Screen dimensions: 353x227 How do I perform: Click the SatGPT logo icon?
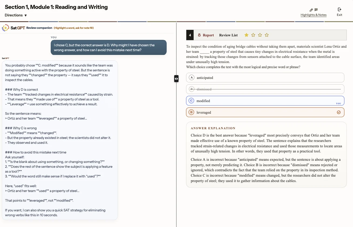pyautogui.click(x=5, y=28)
